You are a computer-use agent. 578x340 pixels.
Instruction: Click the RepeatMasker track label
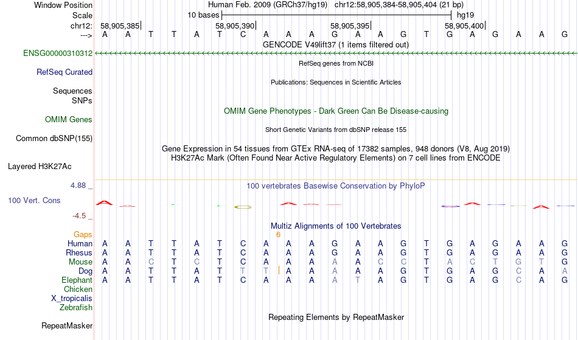[67, 326]
